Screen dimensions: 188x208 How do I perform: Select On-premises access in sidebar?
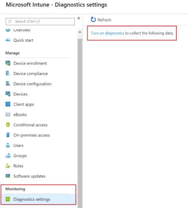click(x=32, y=135)
